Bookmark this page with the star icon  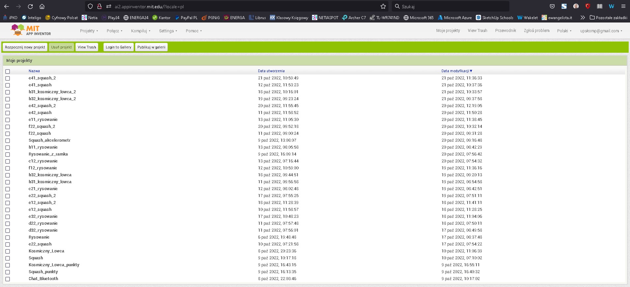pos(383,6)
